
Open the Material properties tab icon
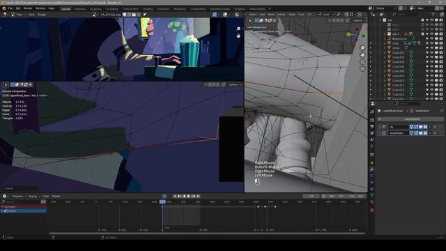pyautogui.click(x=371, y=202)
